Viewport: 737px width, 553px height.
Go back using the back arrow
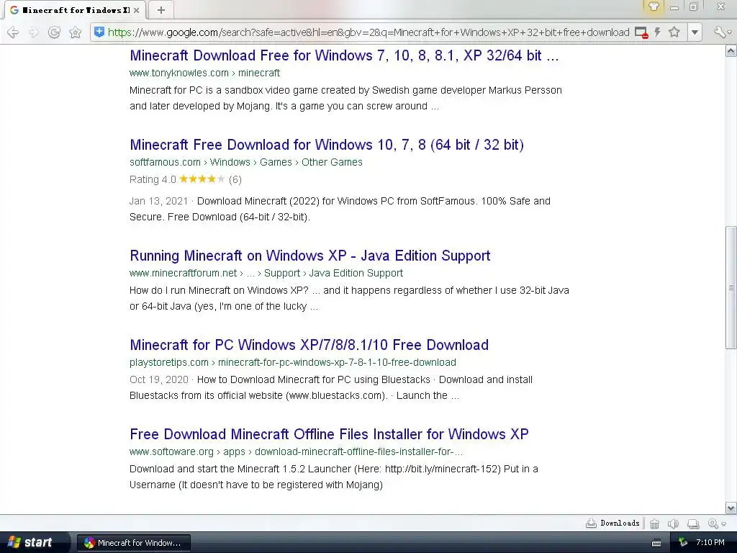click(x=13, y=32)
